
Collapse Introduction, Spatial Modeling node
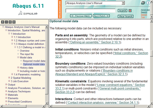6,30
